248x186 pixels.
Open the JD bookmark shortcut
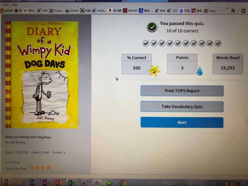click(130, 11)
